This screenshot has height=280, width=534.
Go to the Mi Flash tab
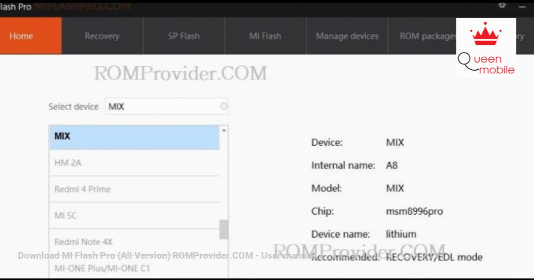click(265, 36)
